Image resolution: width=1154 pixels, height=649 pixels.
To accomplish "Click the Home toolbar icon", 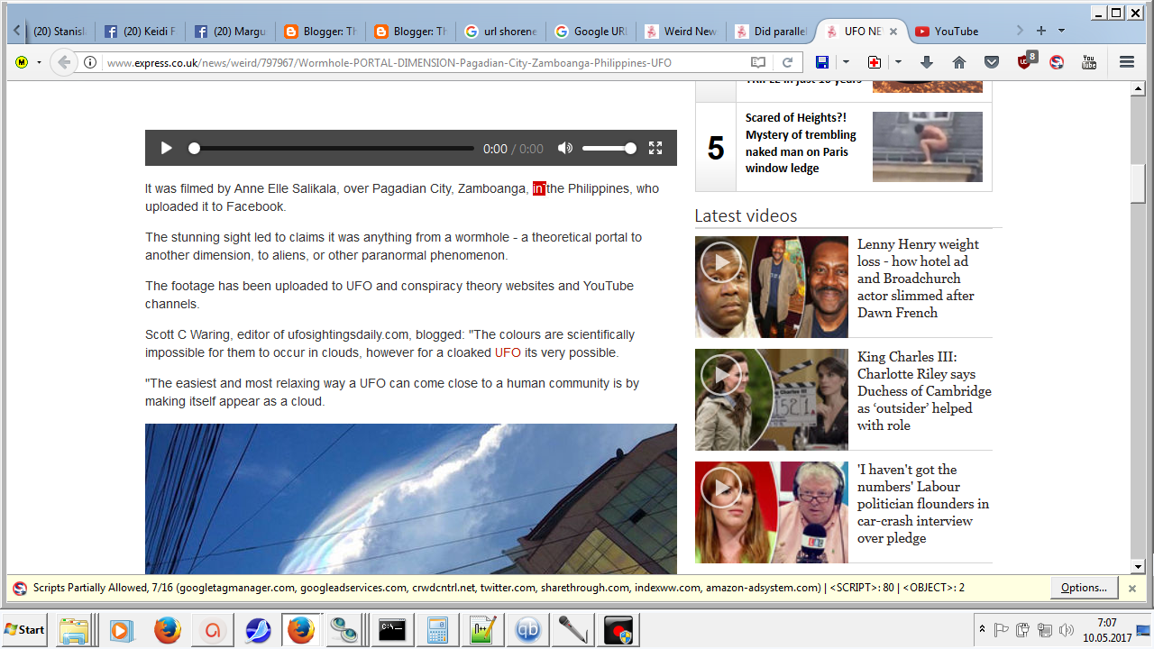I will click(959, 62).
